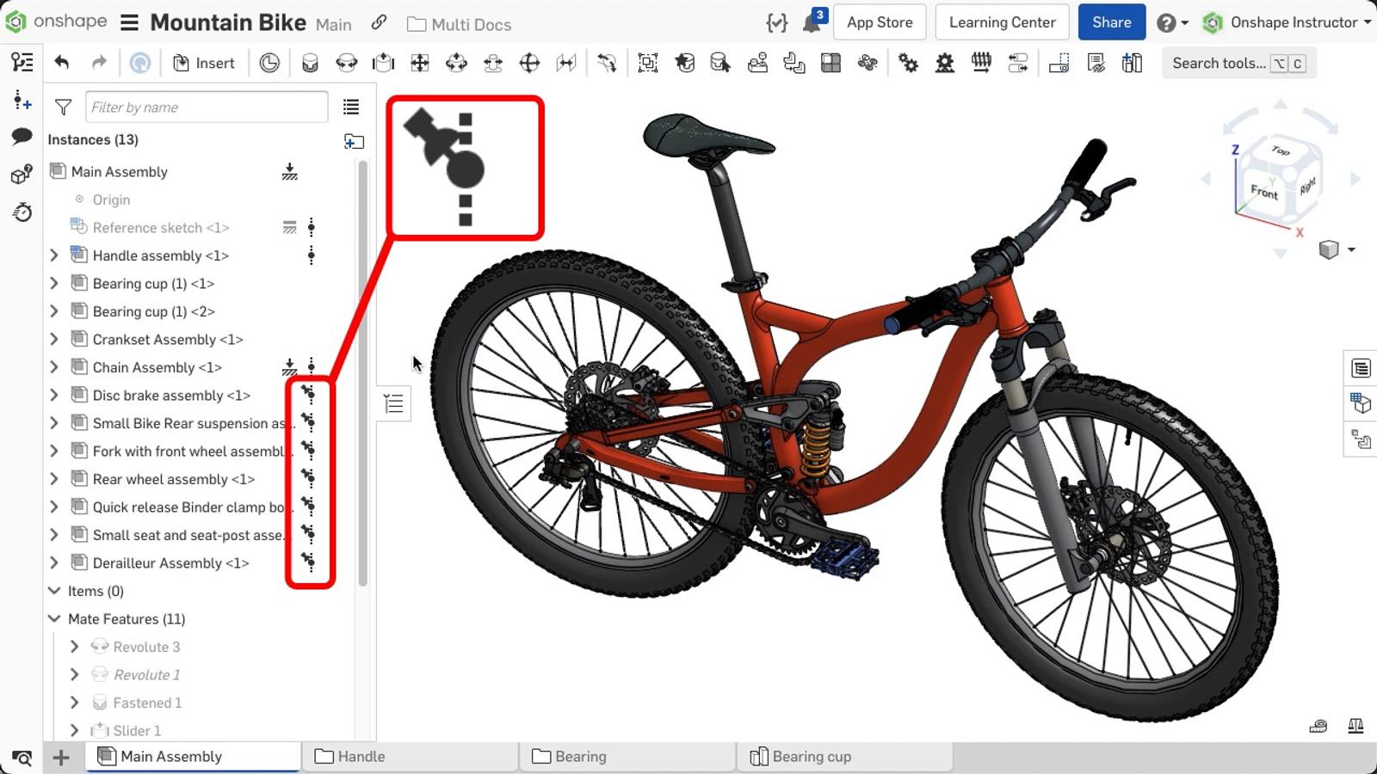Viewport: 1377px width, 774px height.
Task: Select the Revolute mate tool
Action: coord(348,63)
